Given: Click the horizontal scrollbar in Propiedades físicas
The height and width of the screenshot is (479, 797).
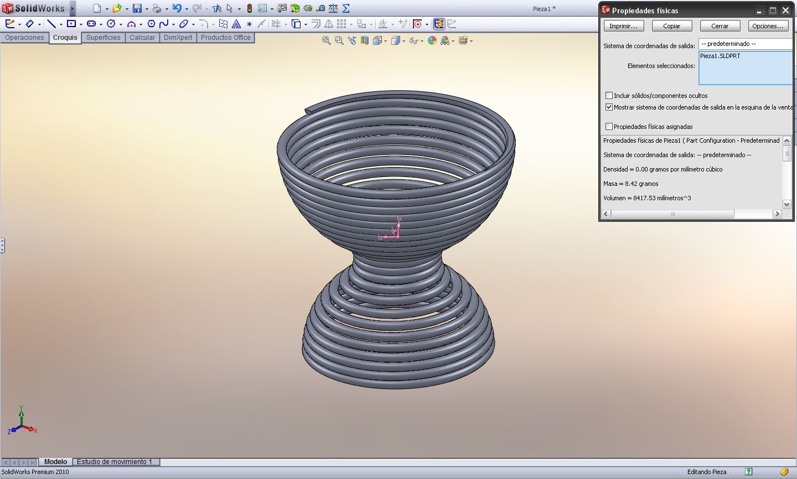Looking at the screenshot, I should click(672, 214).
